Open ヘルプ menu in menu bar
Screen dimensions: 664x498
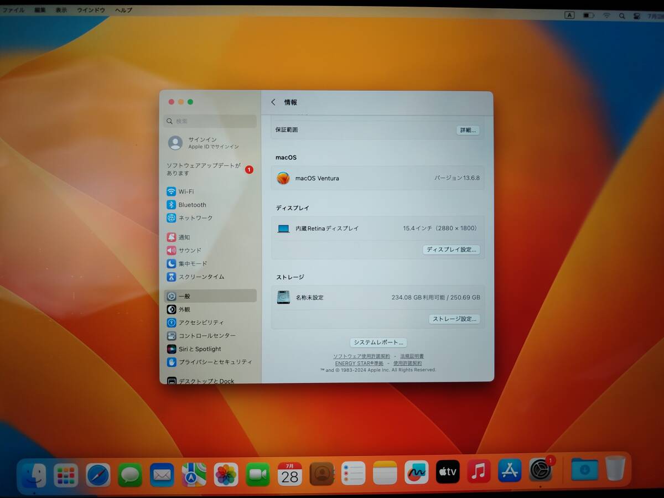[x=123, y=10]
